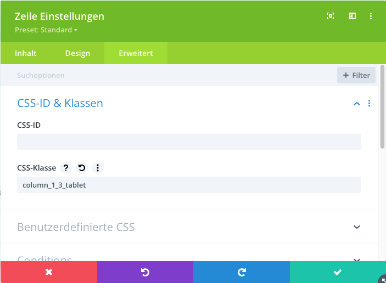Collapse the CSS-ID & Klassen section
This screenshot has width=386, height=283.
(357, 104)
